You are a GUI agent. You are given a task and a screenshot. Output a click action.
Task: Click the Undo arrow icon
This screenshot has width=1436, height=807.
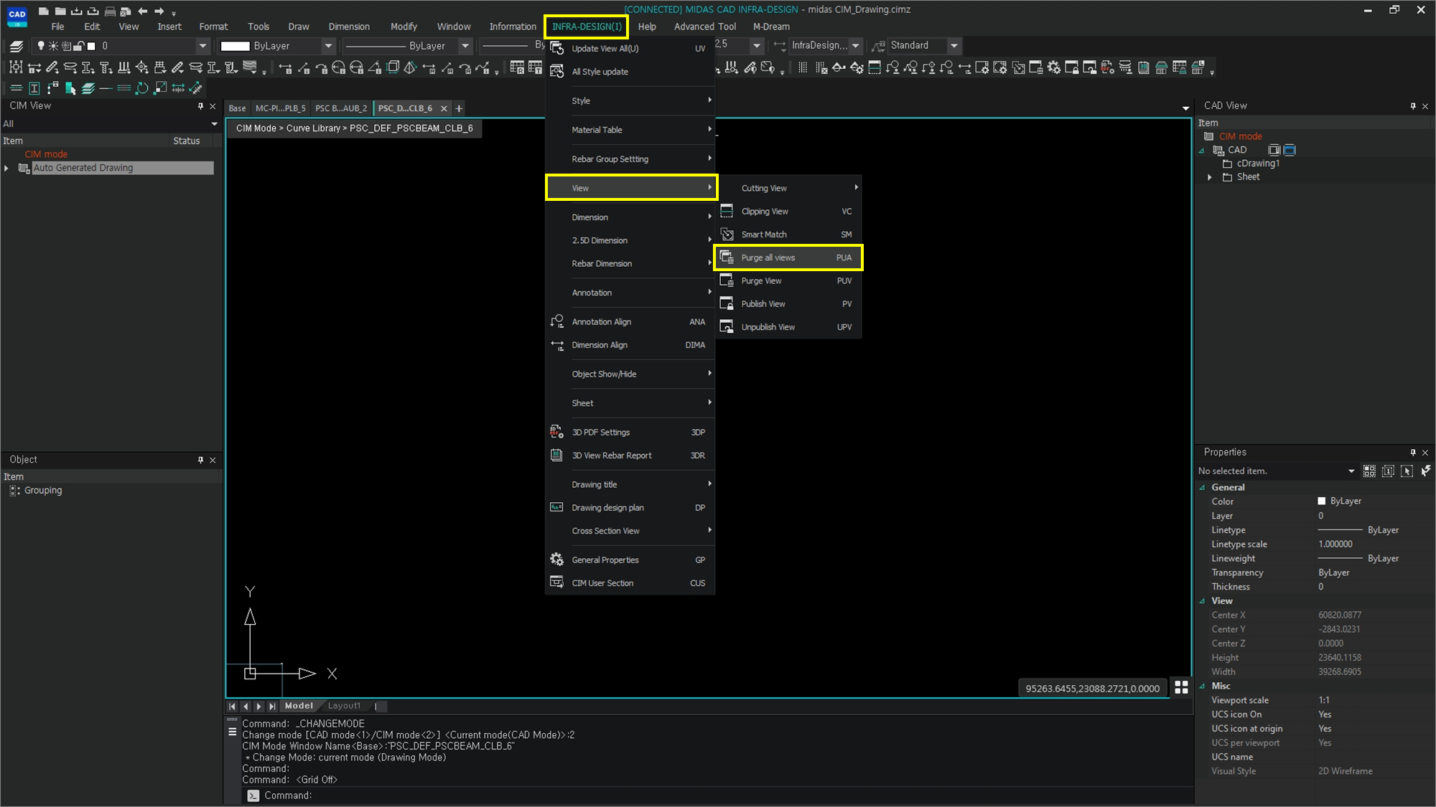click(x=142, y=11)
